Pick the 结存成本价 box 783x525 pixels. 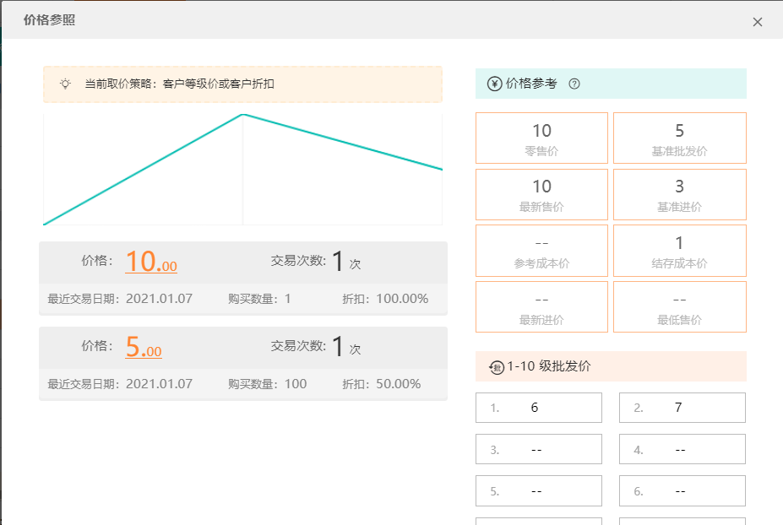[680, 251]
